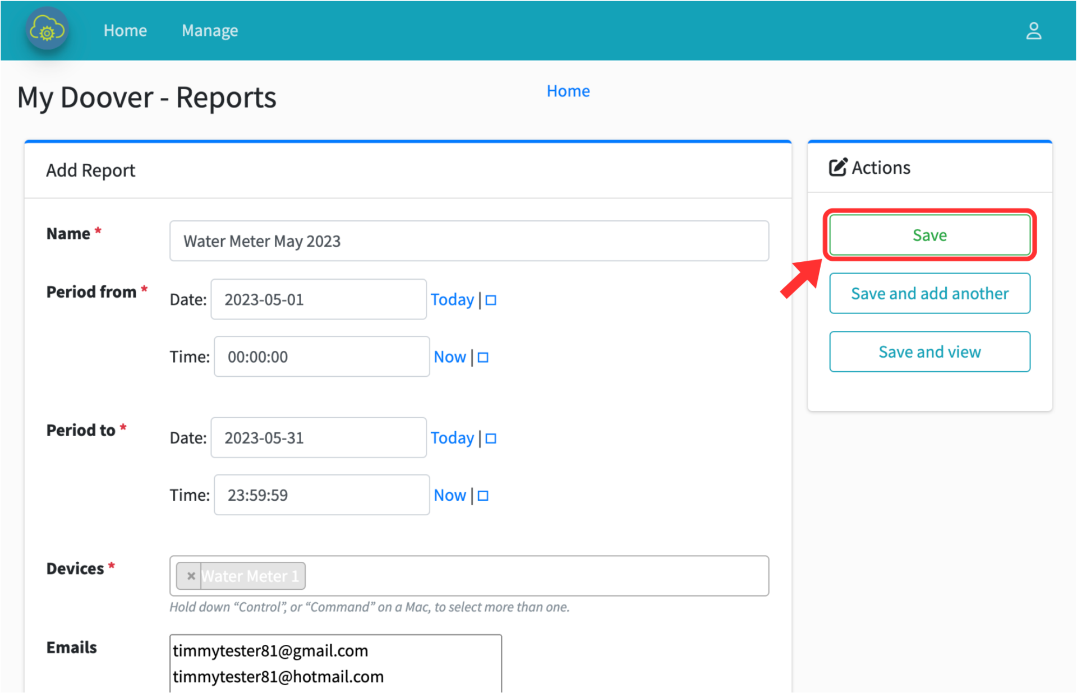Remove Water Meter 1 device tag
1077x693 pixels.
coord(191,576)
